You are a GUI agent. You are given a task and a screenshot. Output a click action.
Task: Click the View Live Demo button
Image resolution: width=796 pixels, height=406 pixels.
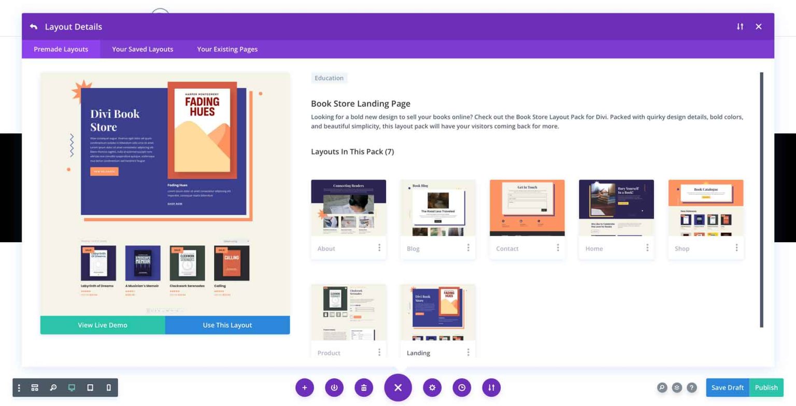[x=102, y=325]
